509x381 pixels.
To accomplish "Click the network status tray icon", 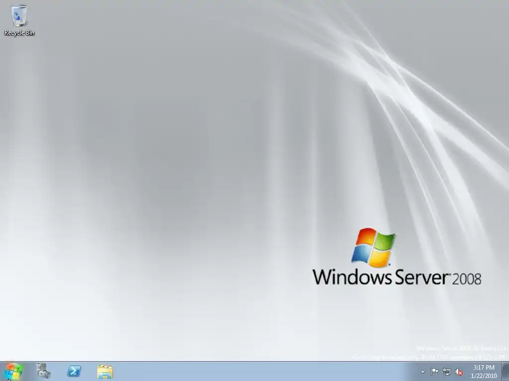I will click(x=447, y=372).
